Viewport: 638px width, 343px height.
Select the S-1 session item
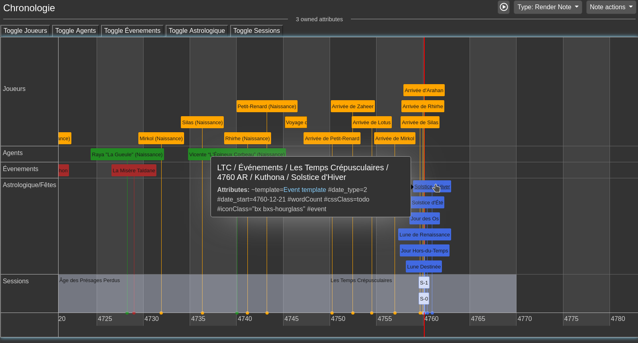point(423,283)
